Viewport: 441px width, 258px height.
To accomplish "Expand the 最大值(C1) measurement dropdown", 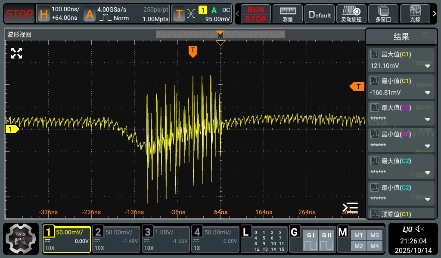I will [428, 66].
